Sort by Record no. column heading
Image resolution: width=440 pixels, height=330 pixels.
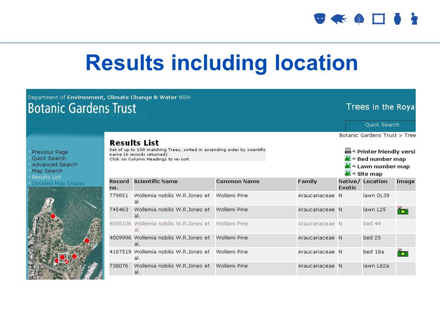tap(119, 184)
